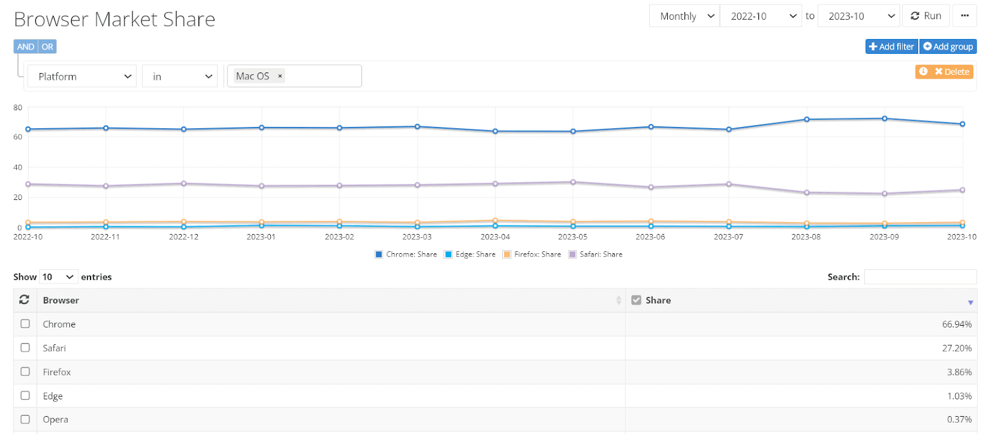Click the Share column sort arrow

click(970, 302)
